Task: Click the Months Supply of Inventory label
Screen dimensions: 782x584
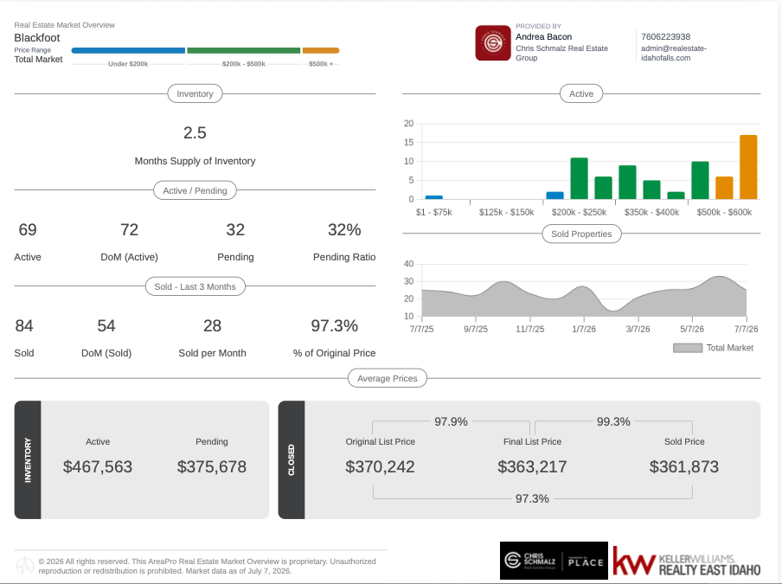Action: pyautogui.click(x=195, y=161)
